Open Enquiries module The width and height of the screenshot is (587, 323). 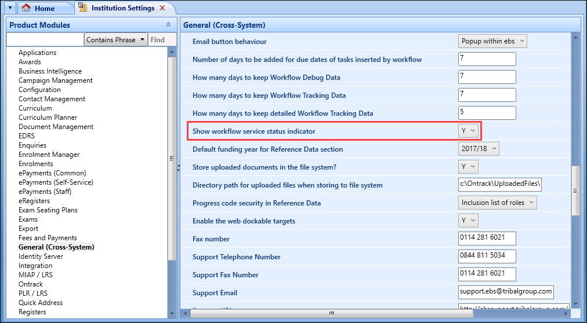(32, 145)
